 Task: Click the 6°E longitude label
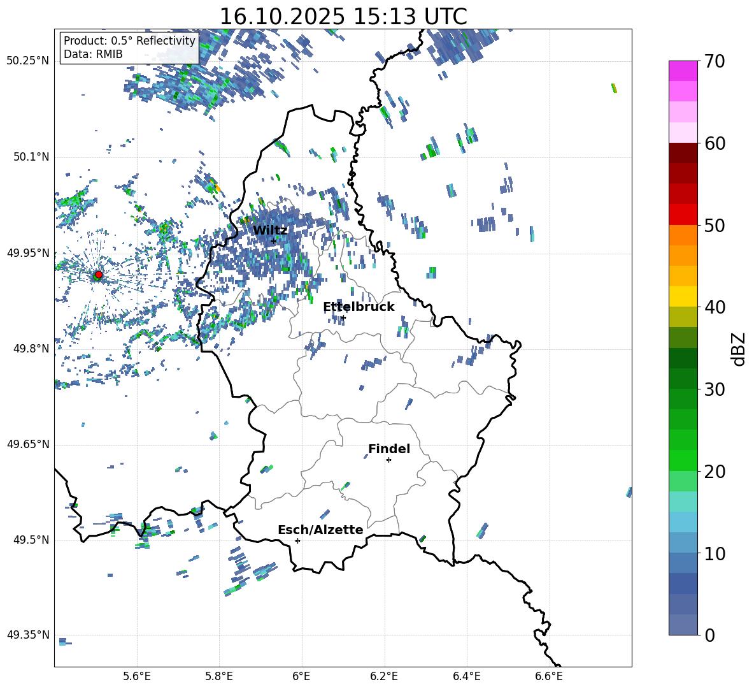click(x=301, y=676)
